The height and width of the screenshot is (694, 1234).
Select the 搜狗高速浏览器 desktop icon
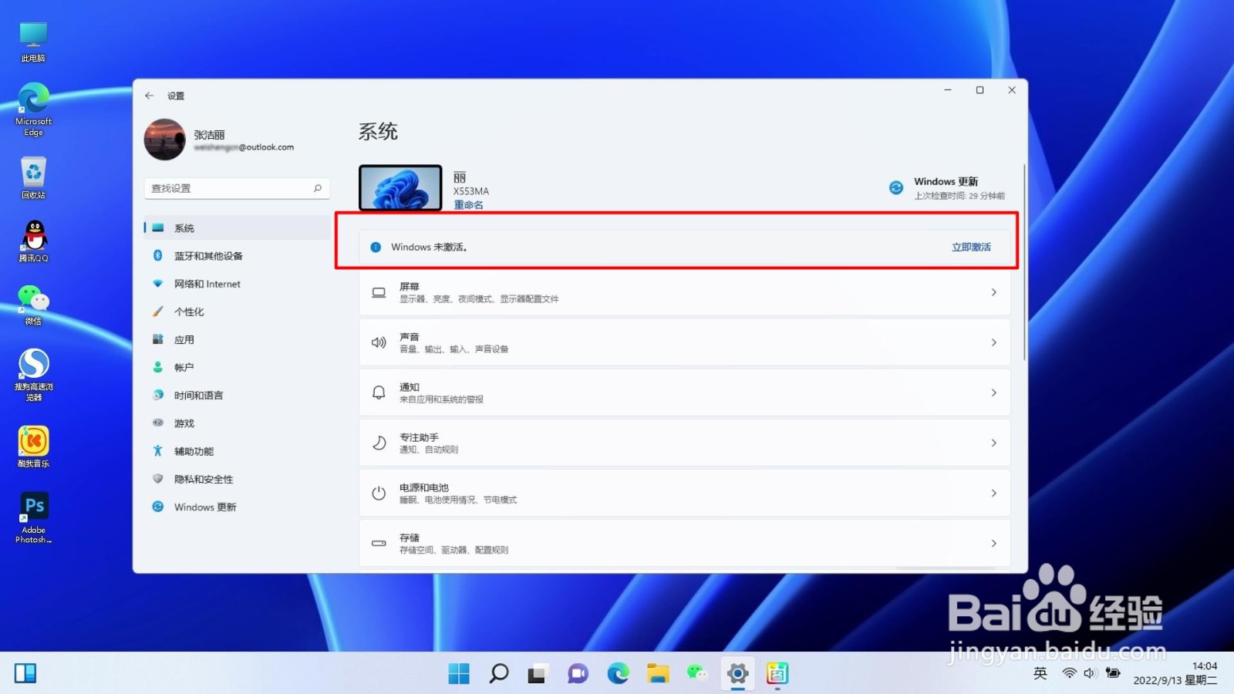pyautogui.click(x=33, y=375)
